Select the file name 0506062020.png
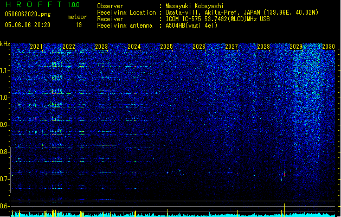This screenshot has height=217, width=341. tap(28, 14)
